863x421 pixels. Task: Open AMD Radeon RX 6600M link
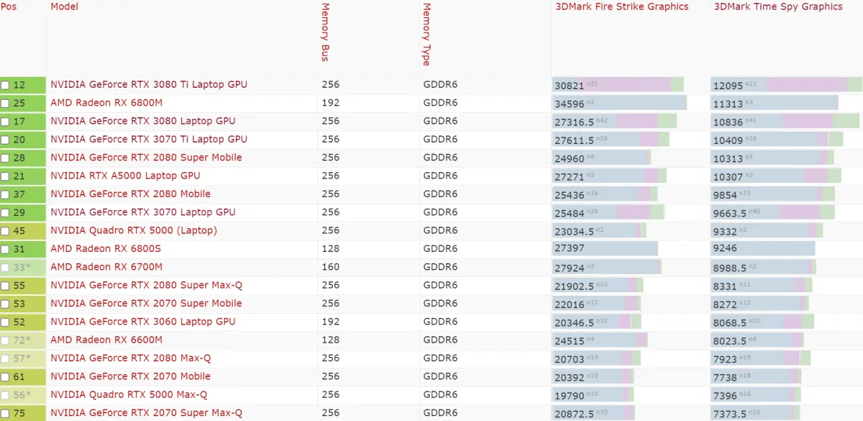pyautogui.click(x=106, y=340)
